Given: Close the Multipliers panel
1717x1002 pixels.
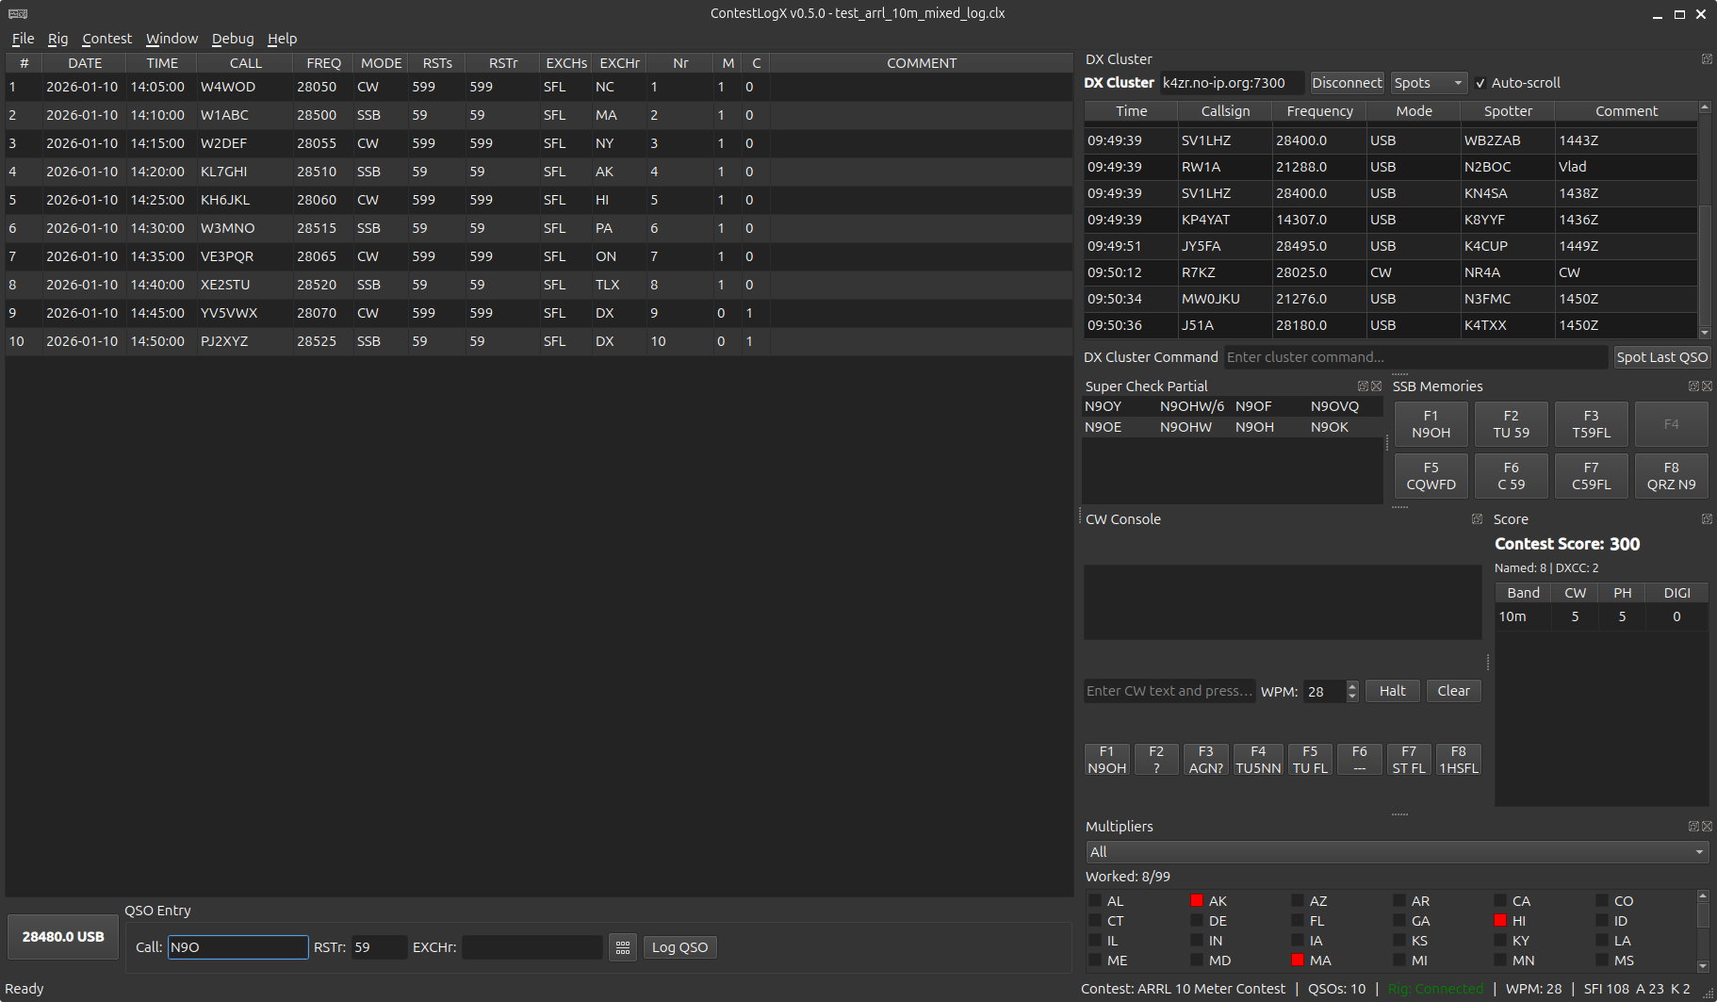Looking at the screenshot, I should click(1707, 826).
